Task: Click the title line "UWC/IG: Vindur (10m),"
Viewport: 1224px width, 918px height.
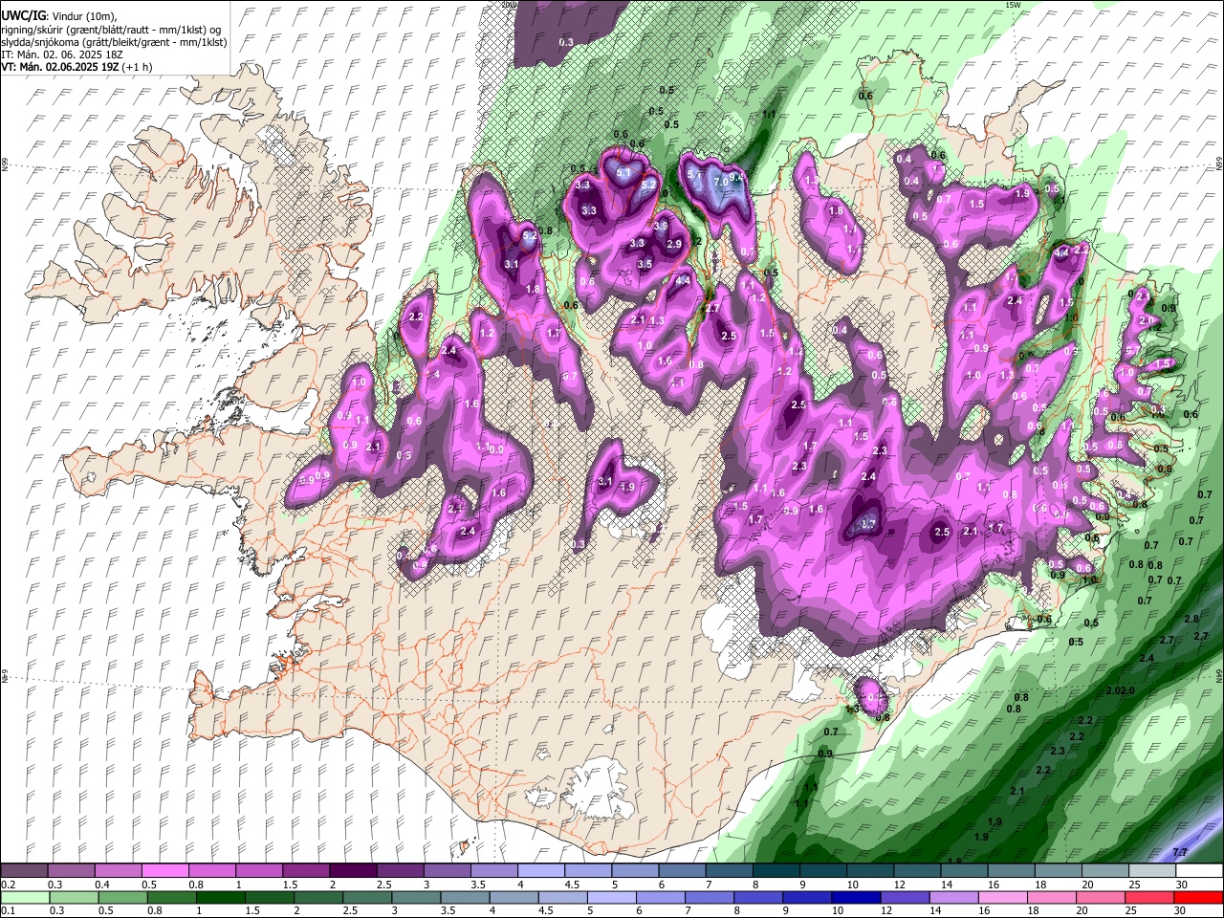Action: [x=58, y=16]
